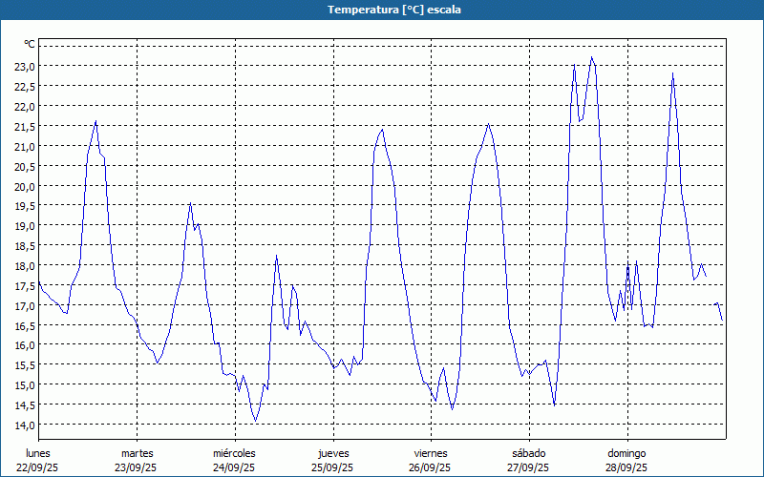
Task: Click the 21,5 y-axis tick label
Action: tap(24, 126)
